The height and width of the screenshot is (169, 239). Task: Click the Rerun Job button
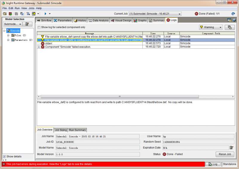[x=225, y=154]
